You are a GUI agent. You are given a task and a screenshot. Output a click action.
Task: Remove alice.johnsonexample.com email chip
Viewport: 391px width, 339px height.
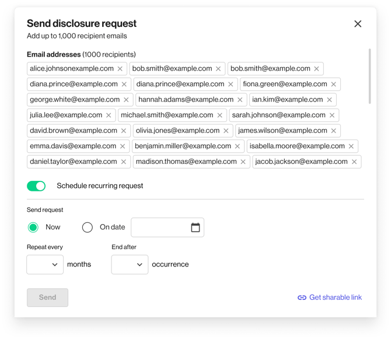pyautogui.click(x=120, y=69)
